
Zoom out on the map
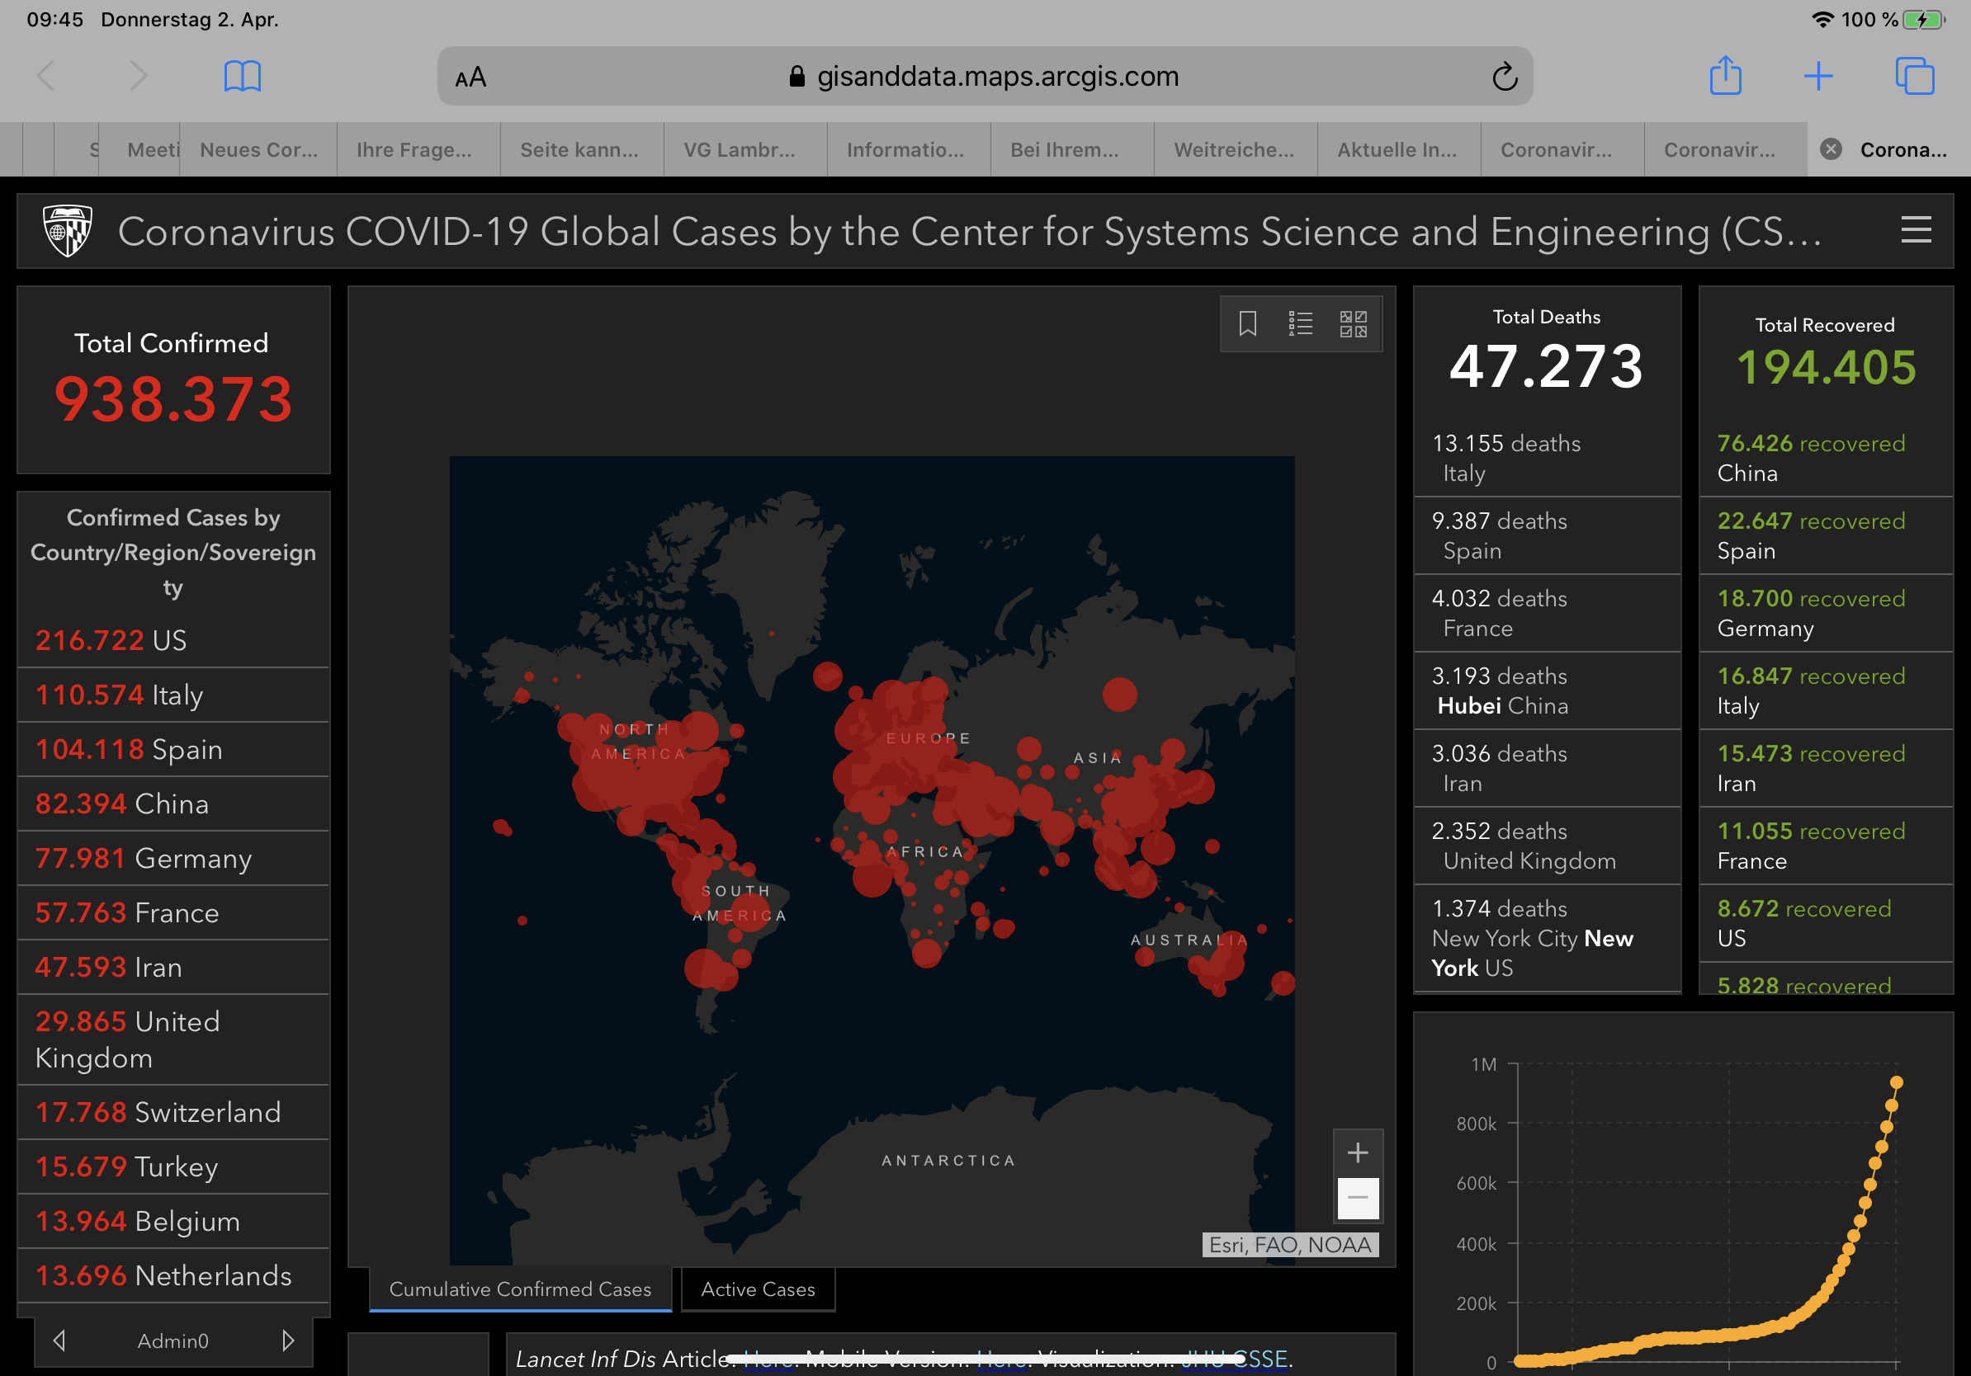pyautogui.click(x=1357, y=1198)
